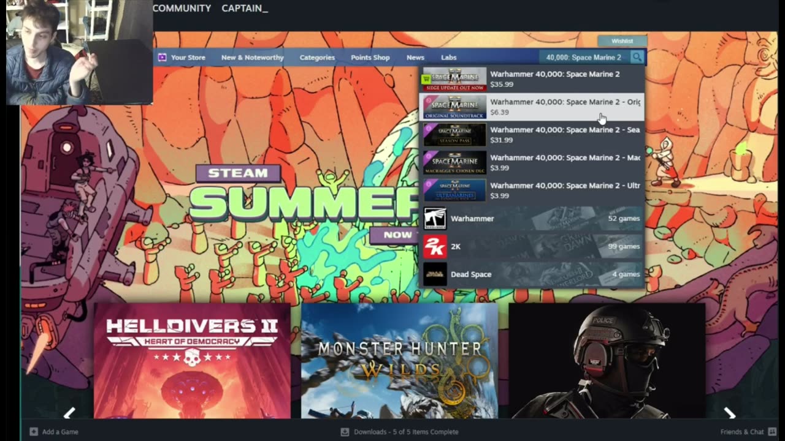This screenshot has width=785, height=441.
Task: Open the Friends & Chat icon
Action: pyautogui.click(x=772, y=432)
